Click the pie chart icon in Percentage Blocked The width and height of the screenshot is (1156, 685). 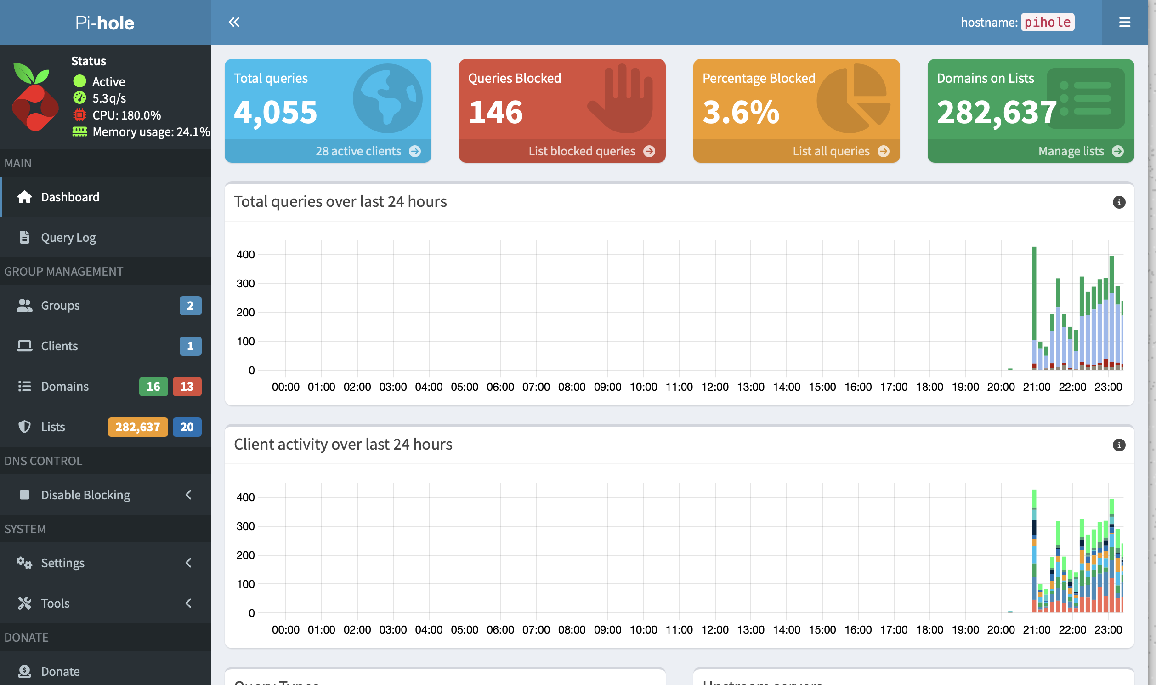(x=852, y=98)
